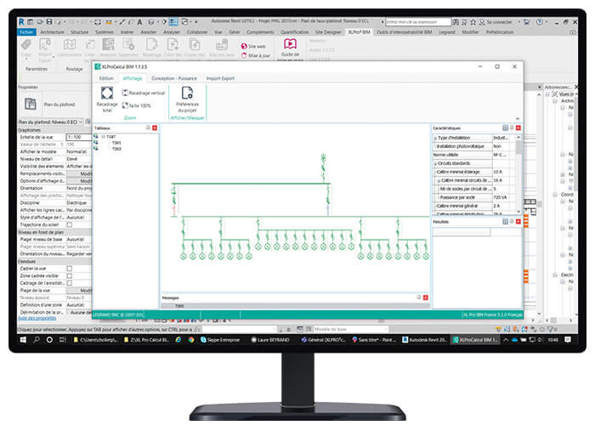Click the Revit R application logo
Screen dimensions: 595x425
pos(21,22)
